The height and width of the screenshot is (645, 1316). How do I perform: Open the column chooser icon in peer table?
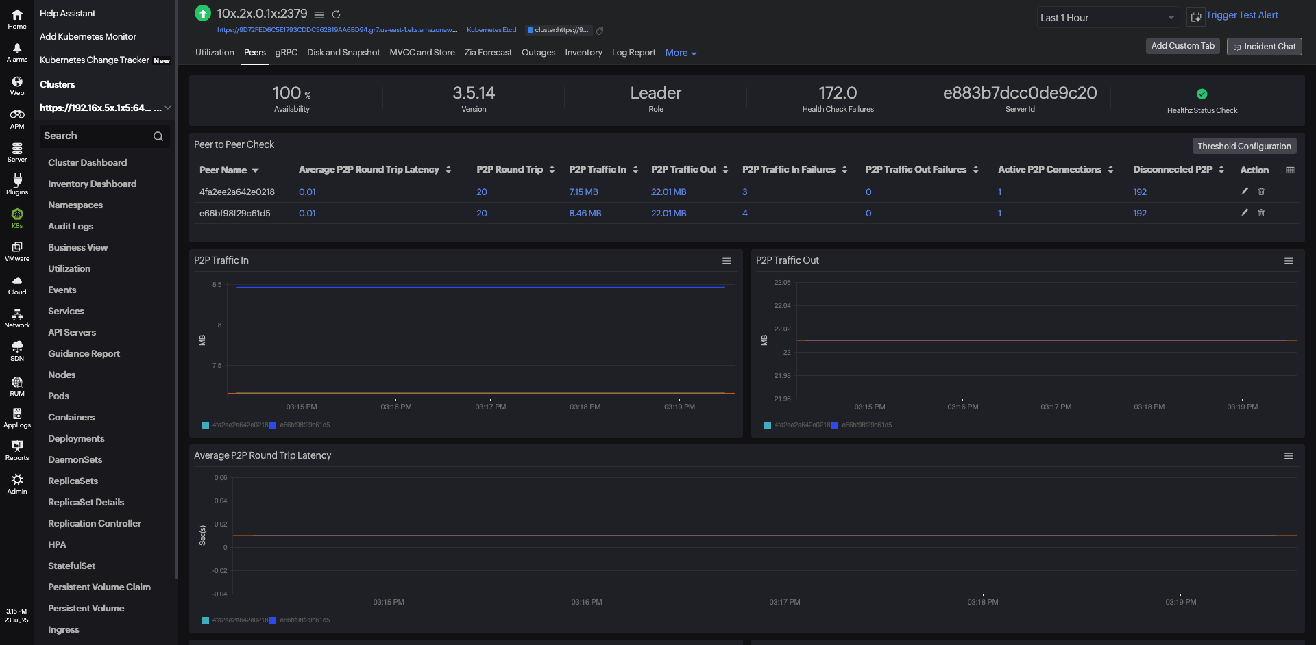click(x=1290, y=170)
